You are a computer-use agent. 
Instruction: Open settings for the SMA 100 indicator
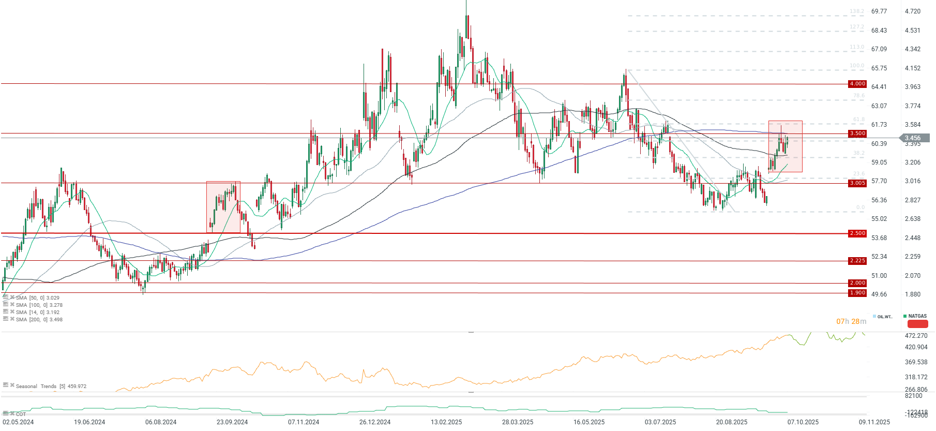(6, 305)
